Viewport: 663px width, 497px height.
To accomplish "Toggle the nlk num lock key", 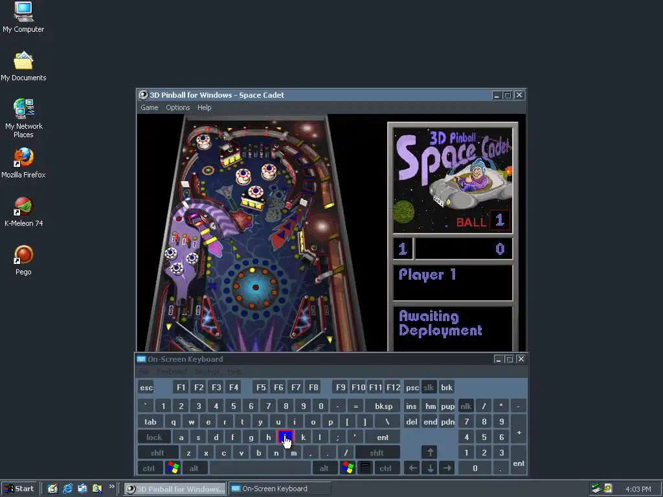I will [x=466, y=406].
